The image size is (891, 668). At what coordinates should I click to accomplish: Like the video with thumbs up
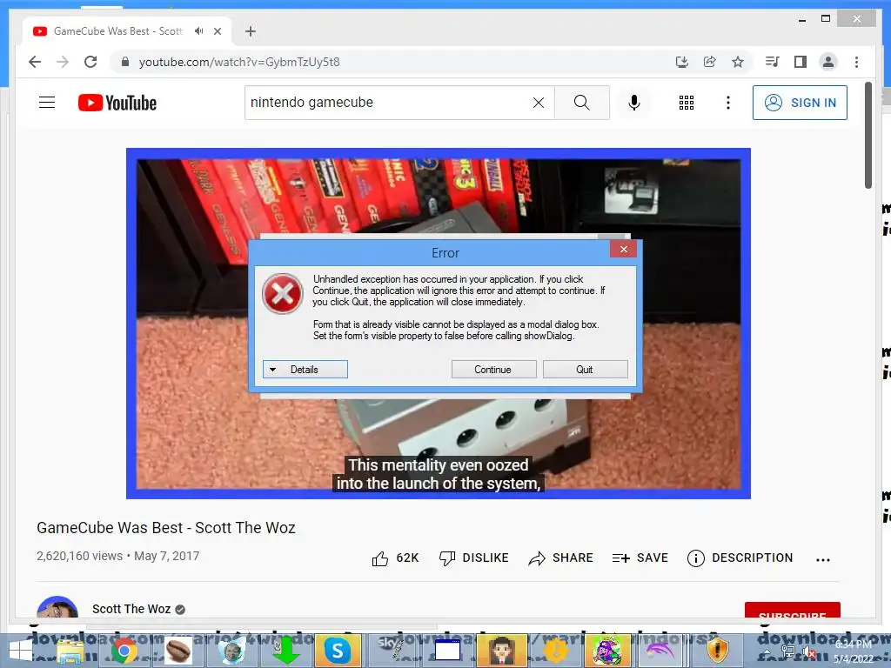pyautogui.click(x=395, y=558)
